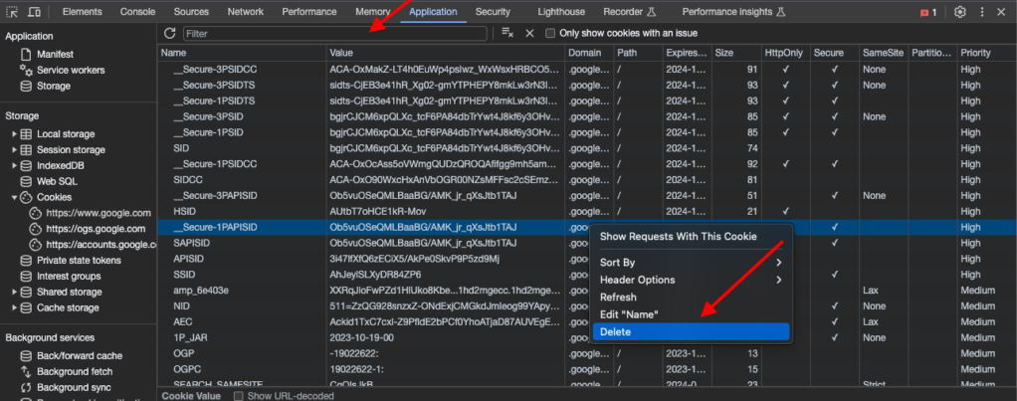Expand the IndexedDB tree node
Screen dimensions: 1017x401
coord(14,166)
